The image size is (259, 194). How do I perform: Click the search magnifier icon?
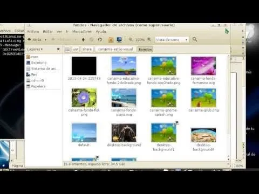tap(195, 39)
